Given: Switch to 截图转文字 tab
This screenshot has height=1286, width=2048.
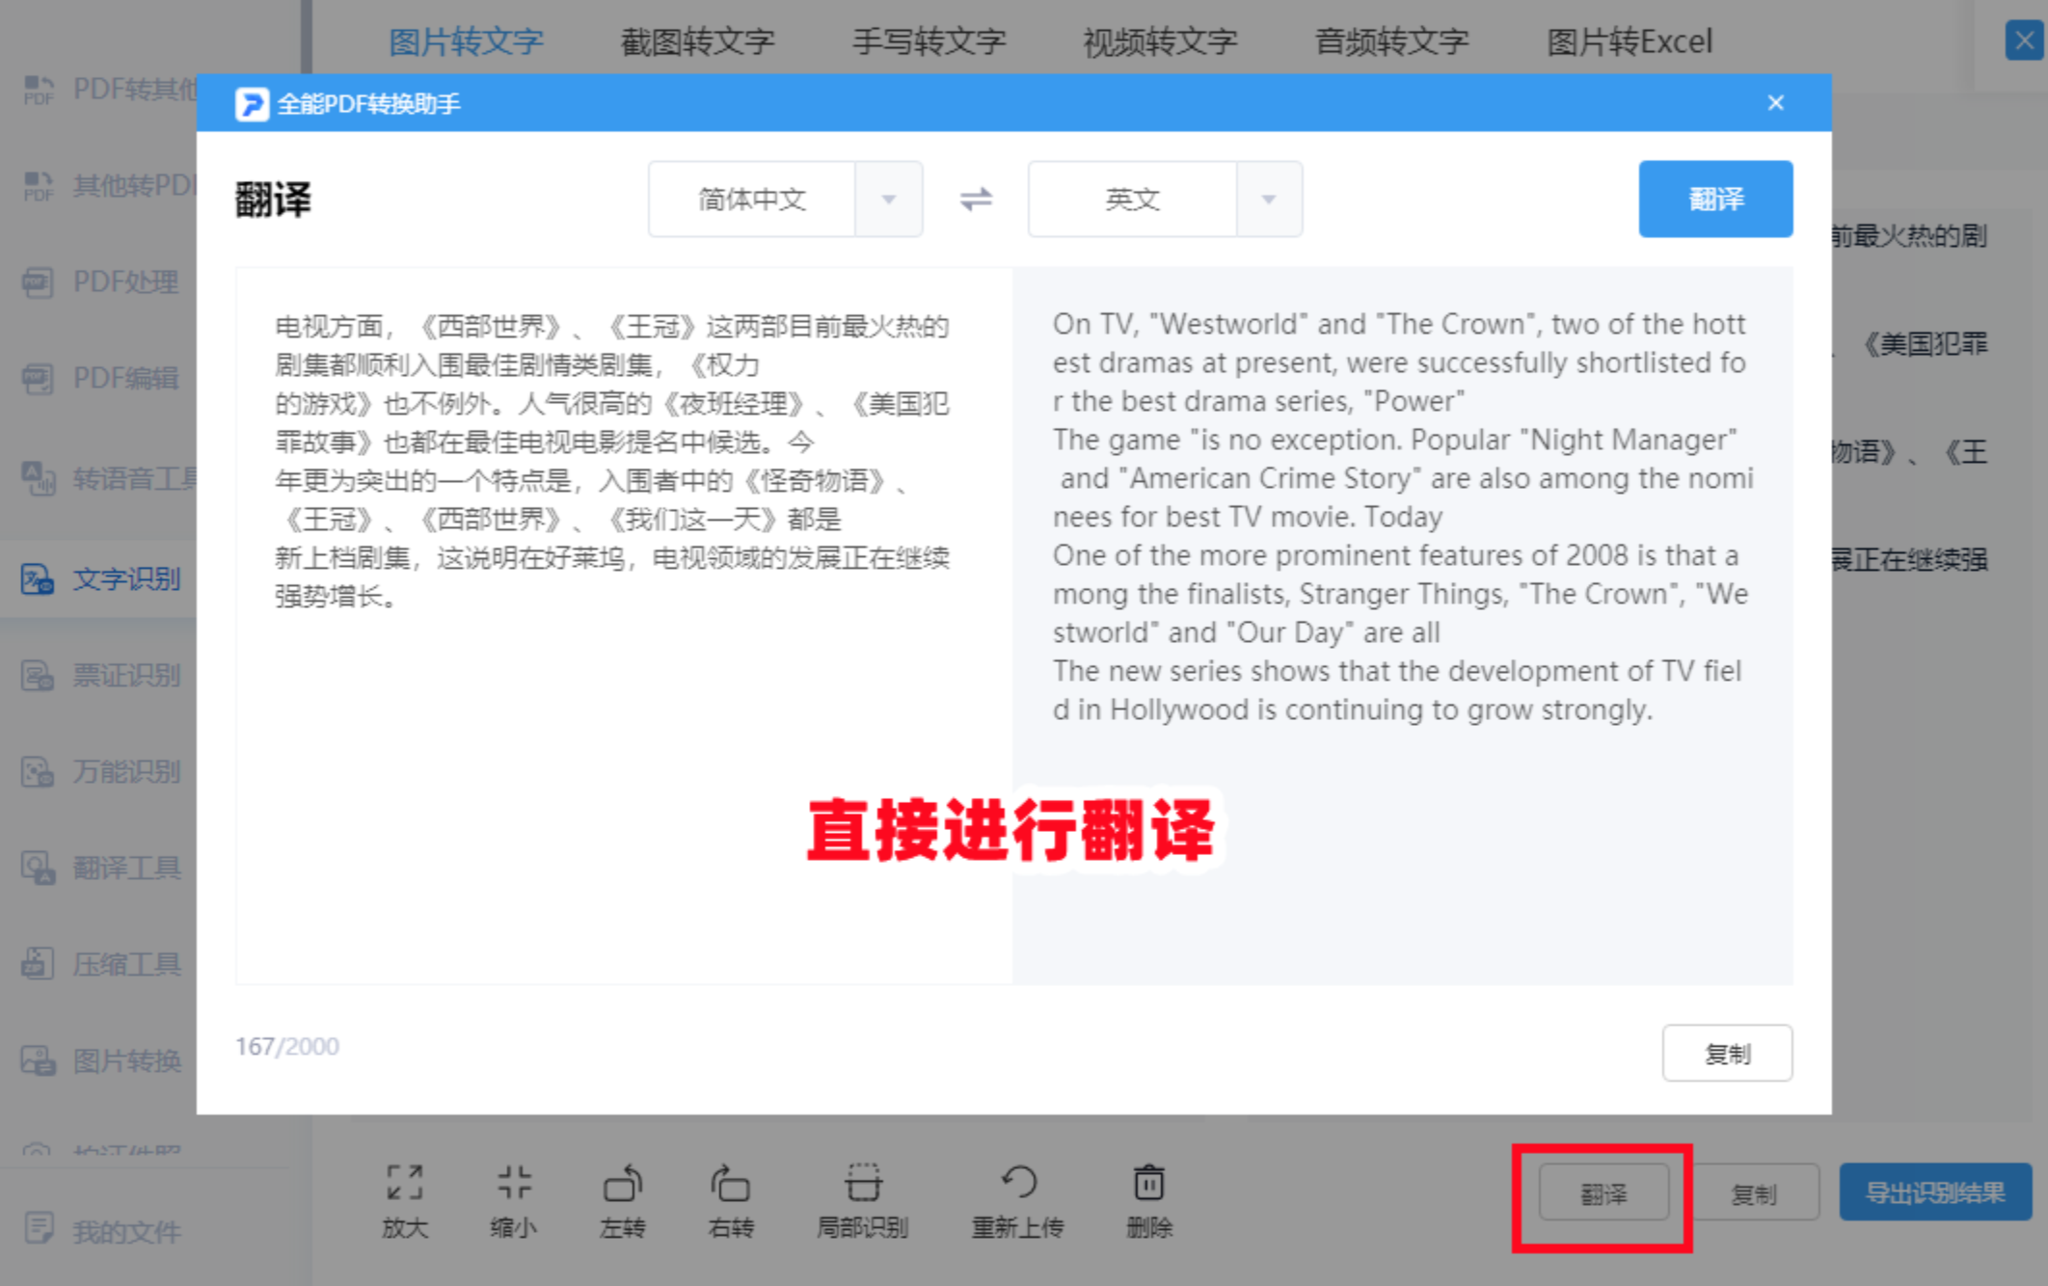Looking at the screenshot, I should 697,41.
